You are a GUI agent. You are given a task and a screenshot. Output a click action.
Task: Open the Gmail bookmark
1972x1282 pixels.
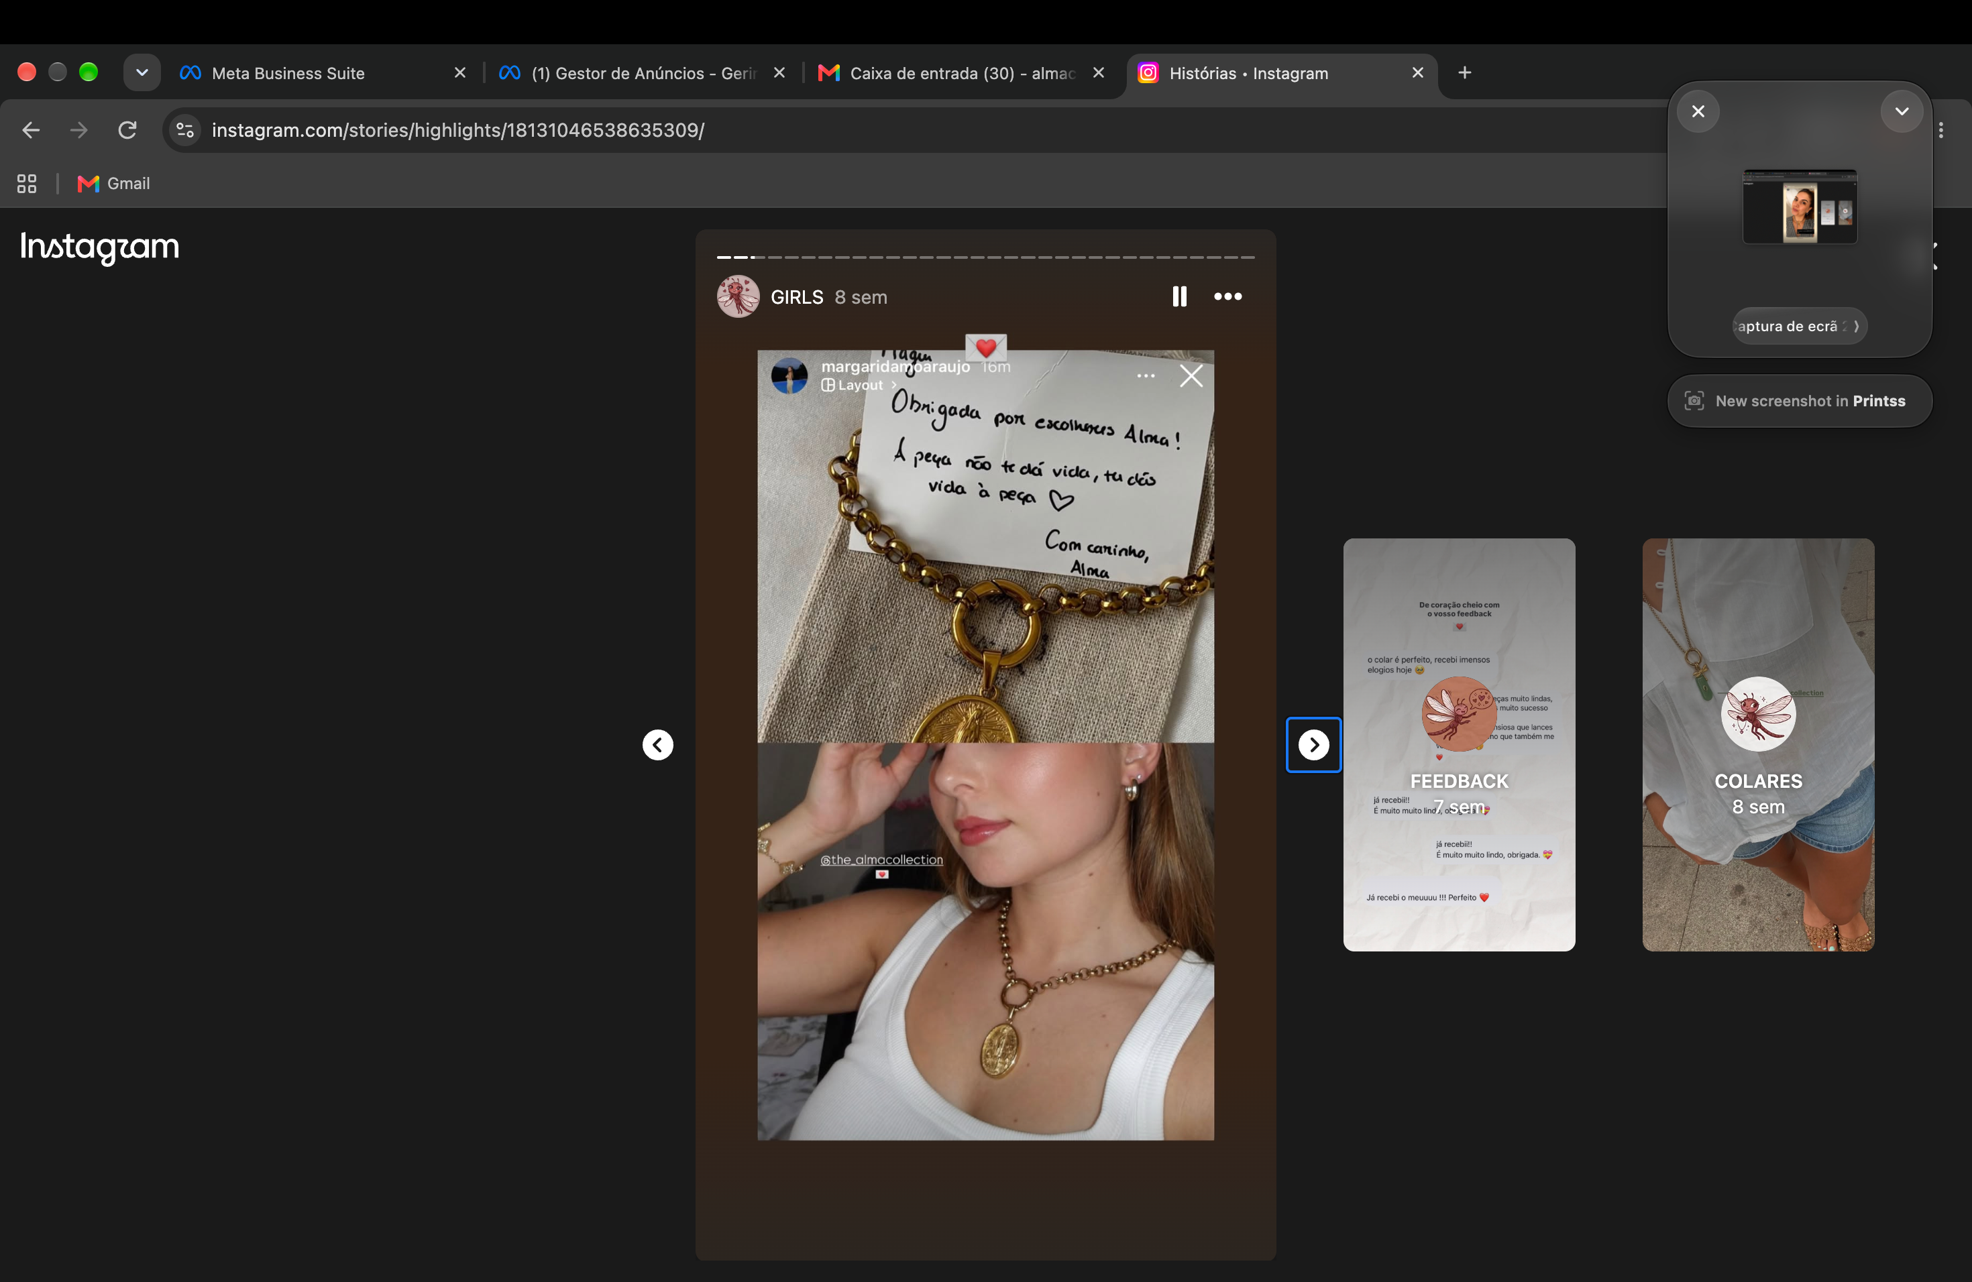113,184
